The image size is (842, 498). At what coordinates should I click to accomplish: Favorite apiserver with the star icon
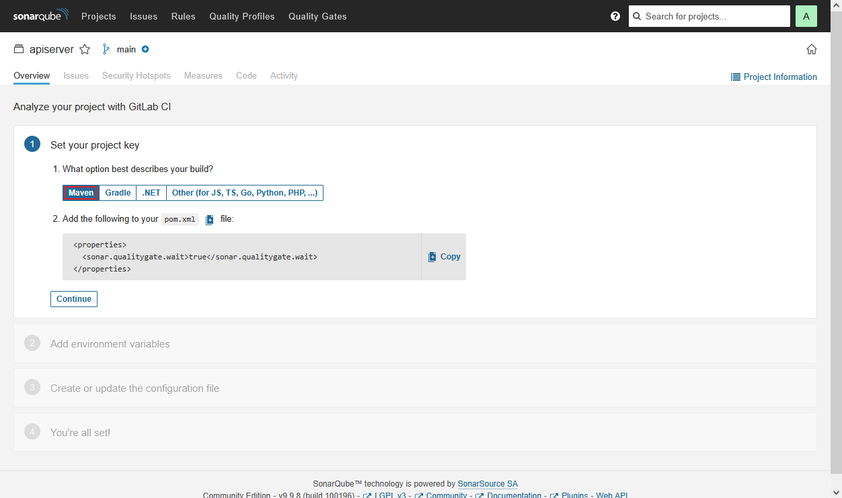tap(85, 49)
